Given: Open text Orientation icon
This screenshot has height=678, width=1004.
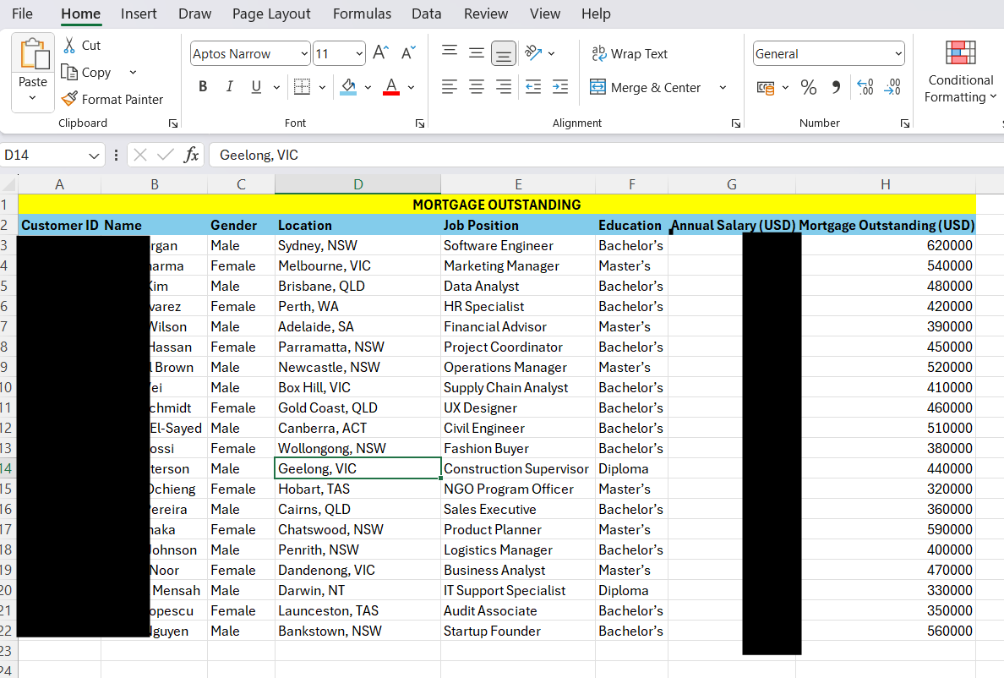Looking at the screenshot, I should [x=532, y=53].
